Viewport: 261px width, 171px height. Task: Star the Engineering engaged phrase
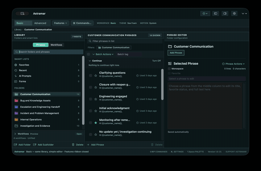(96, 99)
